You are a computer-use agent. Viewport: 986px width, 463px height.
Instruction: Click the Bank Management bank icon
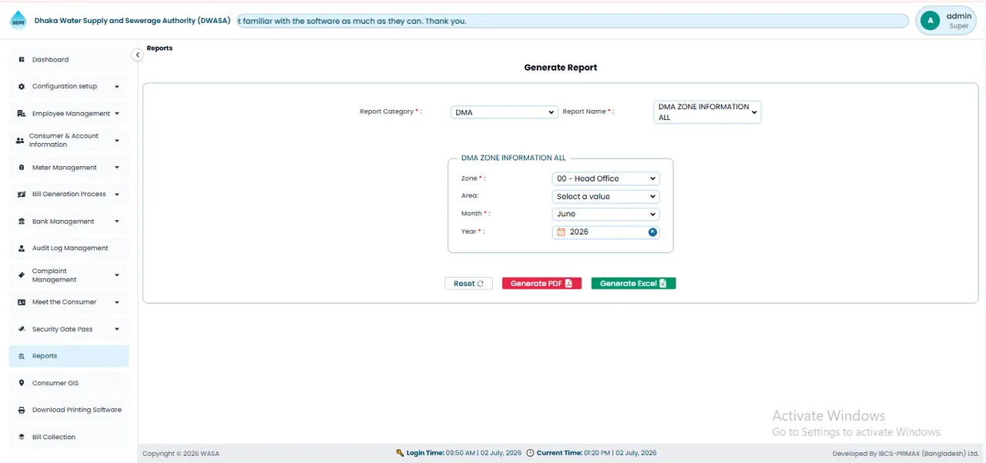point(22,222)
